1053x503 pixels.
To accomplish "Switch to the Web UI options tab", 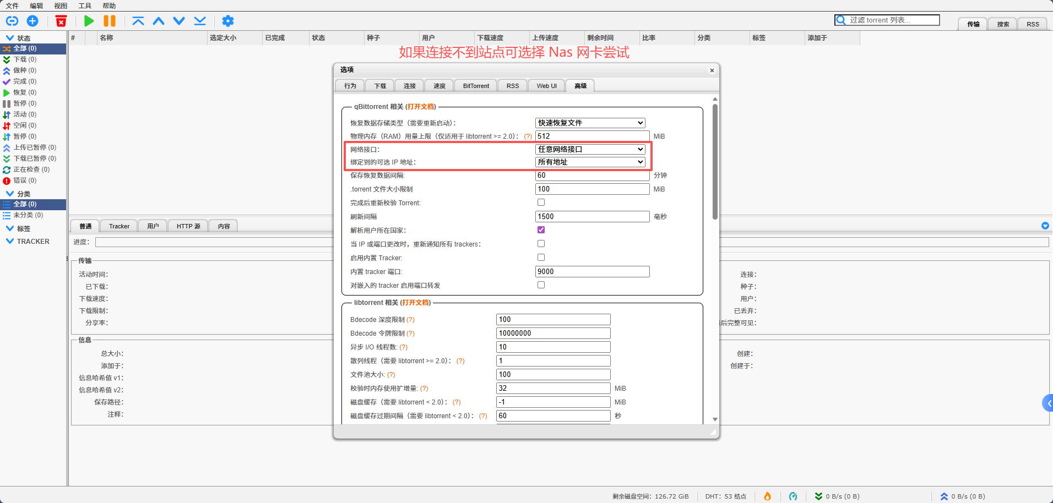I will [x=546, y=86].
